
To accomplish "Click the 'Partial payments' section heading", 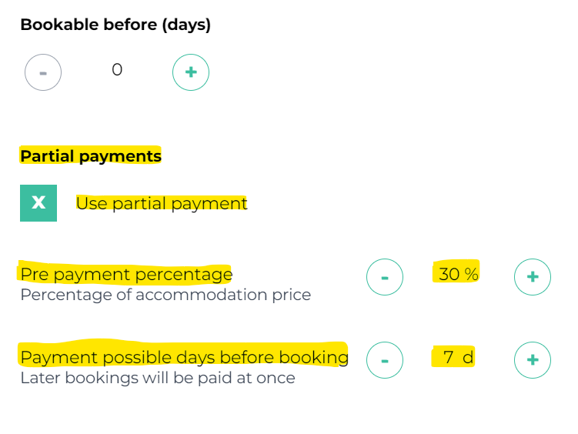I will pyautogui.click(x=91, y=156).
